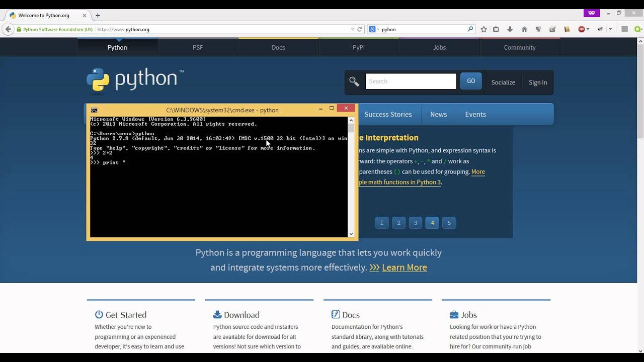Click the cmd window scrollbar up arrow
Image resolution: width=644 pixels, height=362 pixels.
point(351,120)
